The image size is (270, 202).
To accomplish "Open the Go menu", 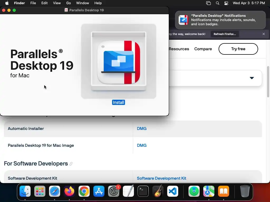I will (69, 3).
